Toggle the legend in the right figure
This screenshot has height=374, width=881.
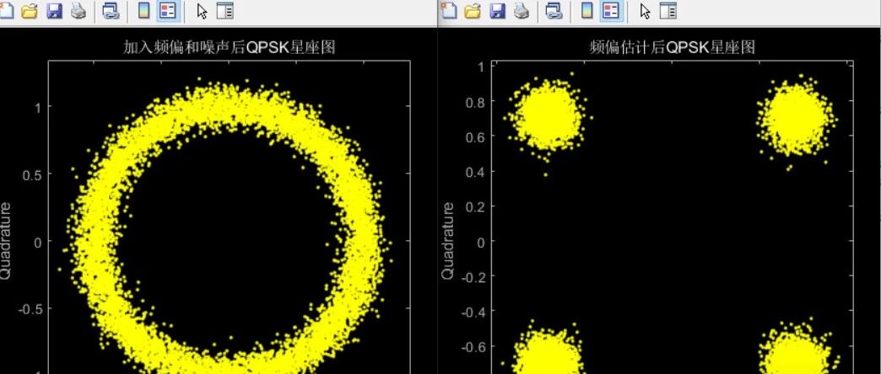click(611, 11)
